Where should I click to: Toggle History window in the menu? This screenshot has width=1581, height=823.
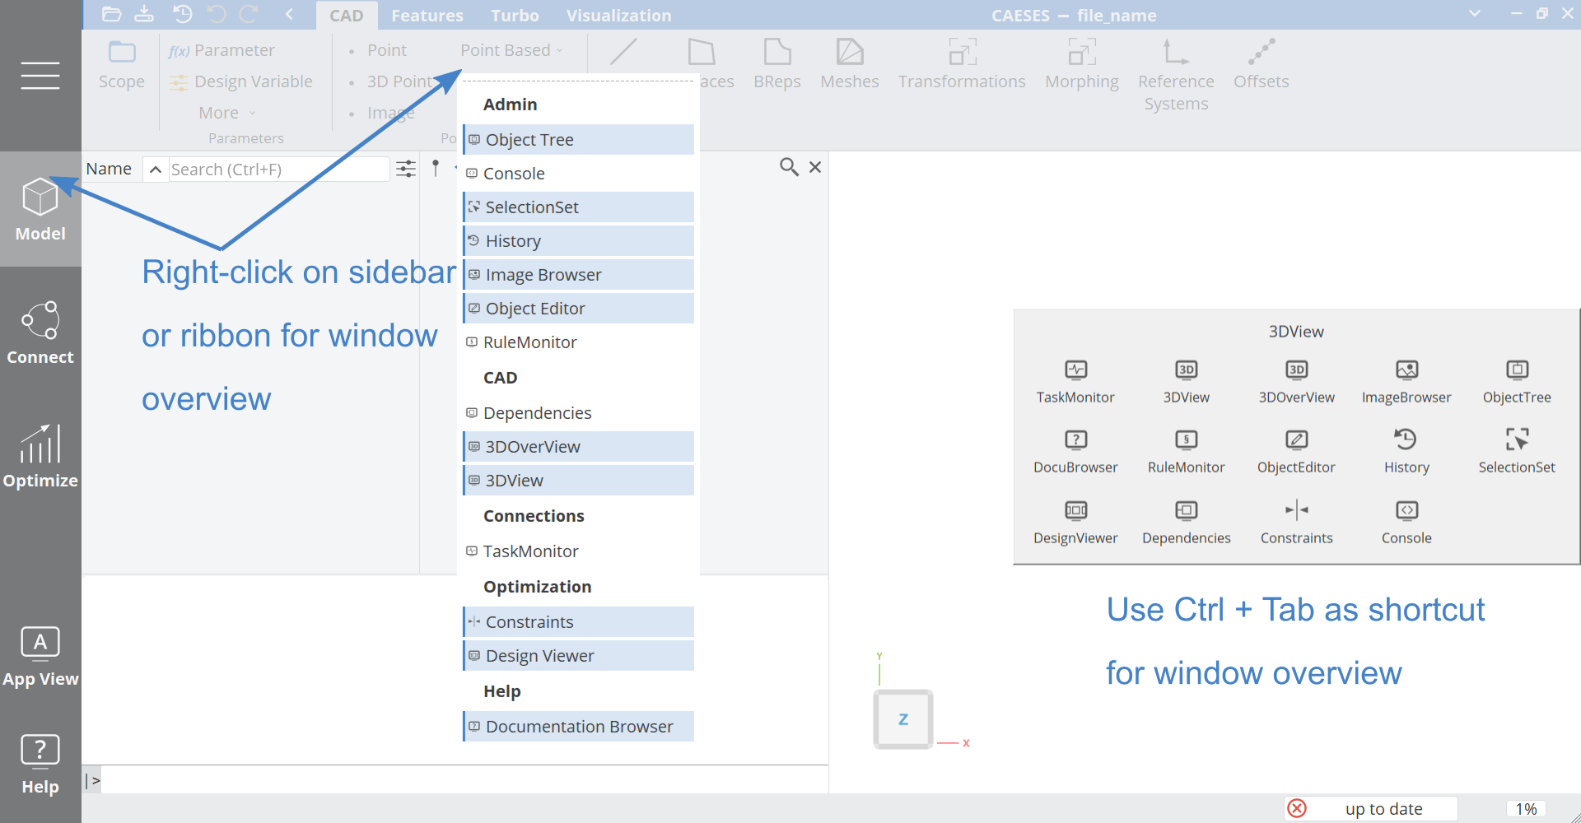click(578, 241)
